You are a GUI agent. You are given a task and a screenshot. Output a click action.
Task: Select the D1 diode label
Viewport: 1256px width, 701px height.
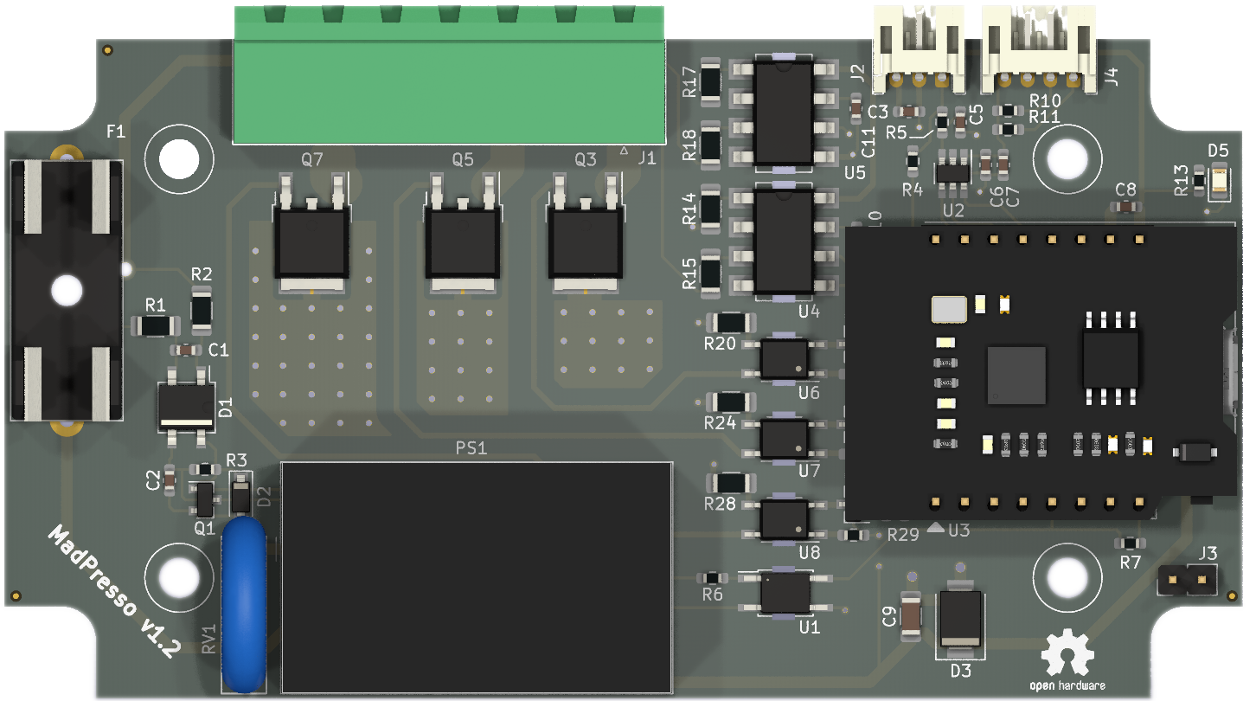pos(226,408)
